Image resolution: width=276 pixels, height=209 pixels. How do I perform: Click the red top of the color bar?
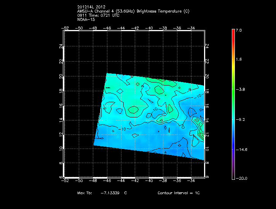pos(233,32)
